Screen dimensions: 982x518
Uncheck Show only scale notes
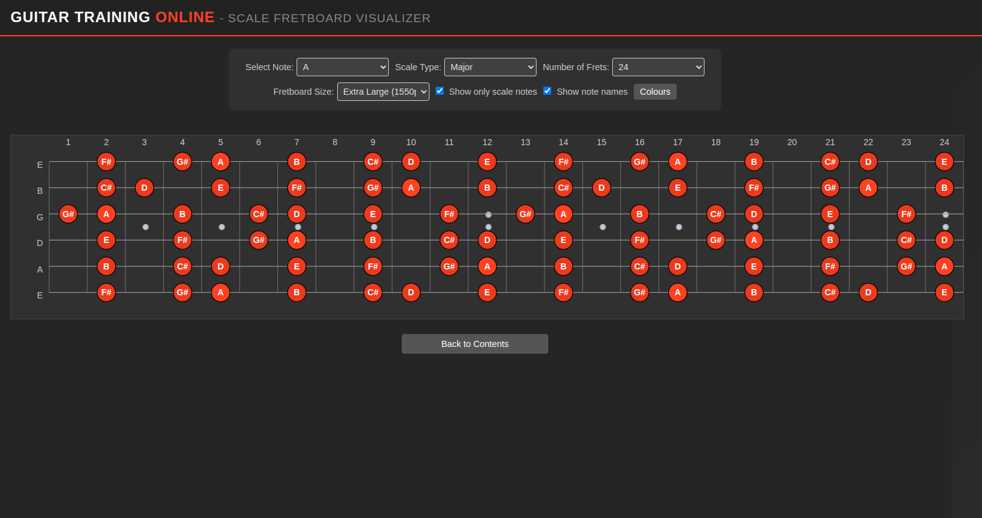tap(440, 91)
